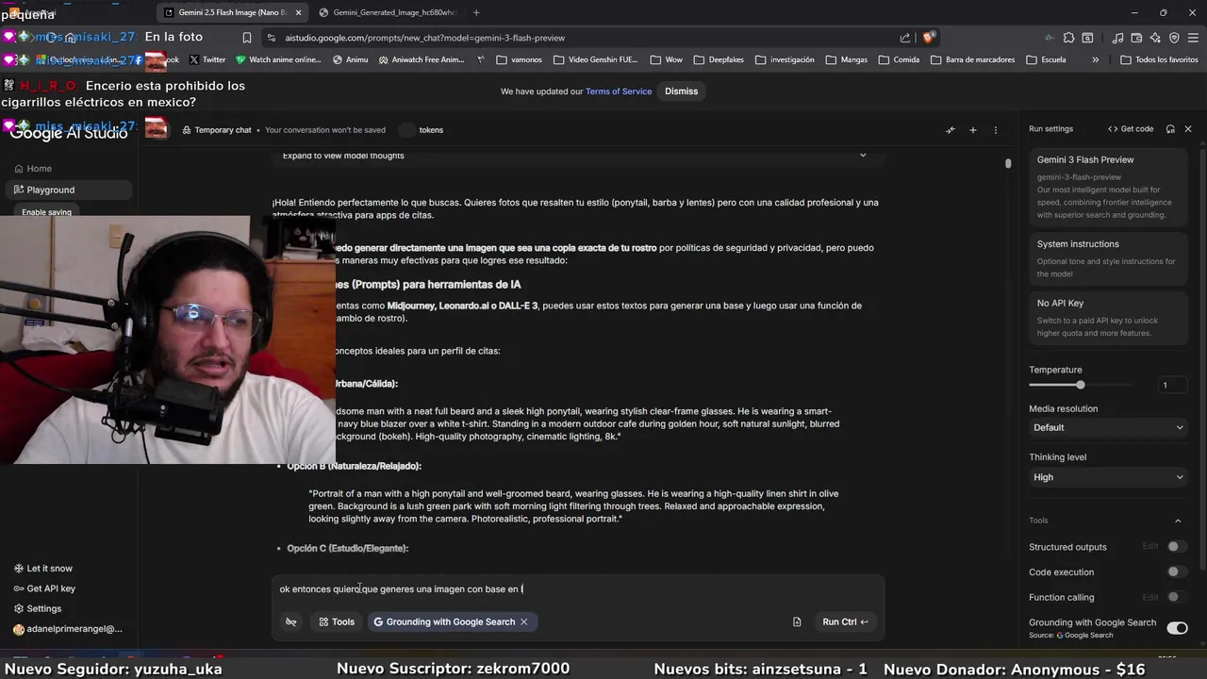
Task: Open the Brave Wallet icon
Action: (x=1137, y=38)
